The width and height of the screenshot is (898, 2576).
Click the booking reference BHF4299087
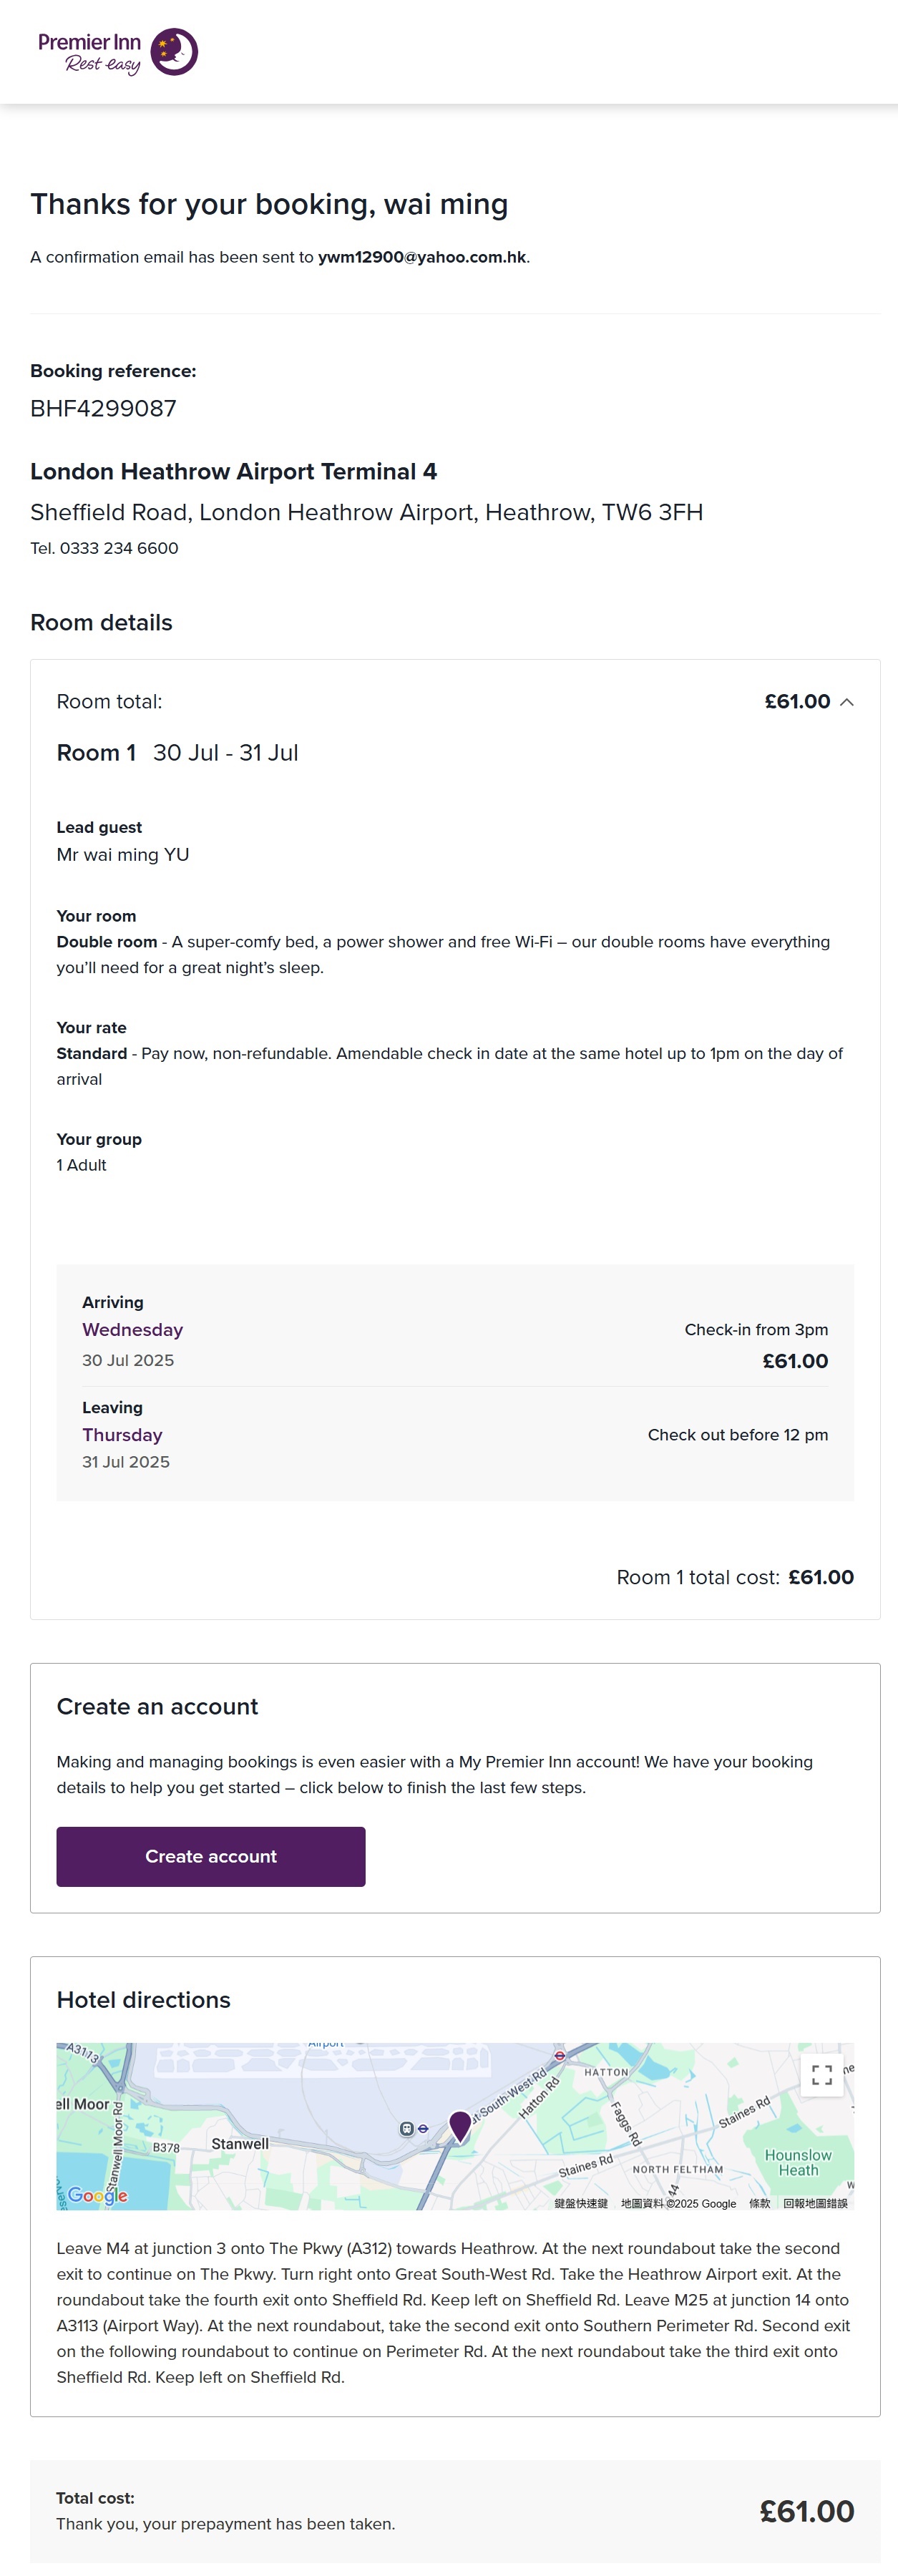[x=103, y=408]
